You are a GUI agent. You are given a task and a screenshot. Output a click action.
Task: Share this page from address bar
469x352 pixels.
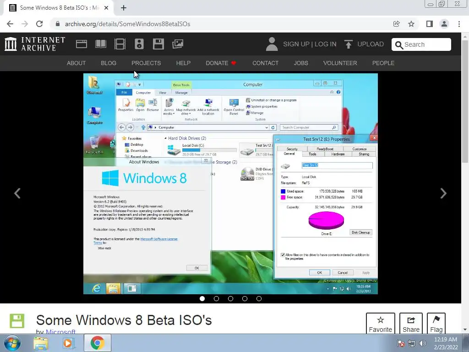coord(397,24)
